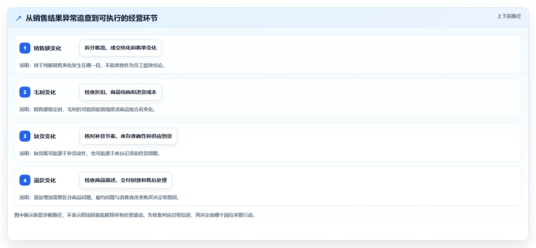
Task: Click the 毛利变化 row label
Action: point(45,92)
